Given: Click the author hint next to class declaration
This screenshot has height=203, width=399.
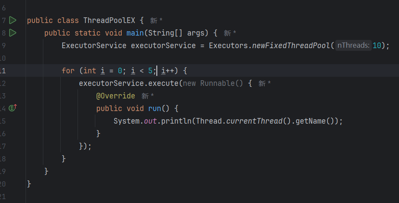Looking at the screenshot, I should click(x=156, y=20).
